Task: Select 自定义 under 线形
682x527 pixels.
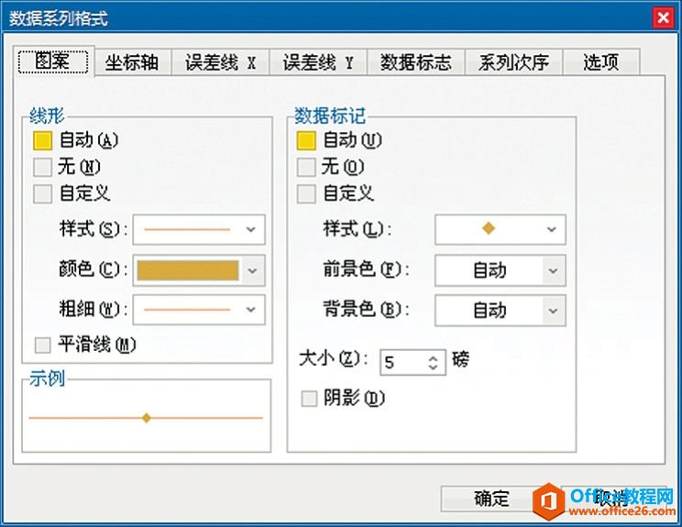Action: (x=42, y=194)
